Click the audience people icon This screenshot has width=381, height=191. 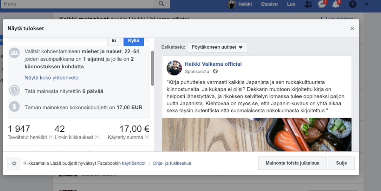coord(14,53)
